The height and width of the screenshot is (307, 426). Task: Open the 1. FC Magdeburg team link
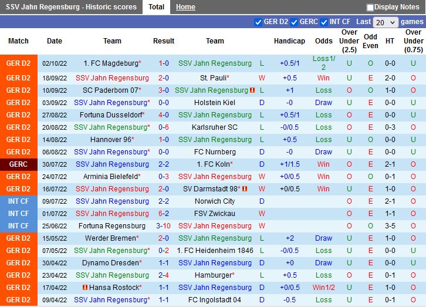(111, 63)
